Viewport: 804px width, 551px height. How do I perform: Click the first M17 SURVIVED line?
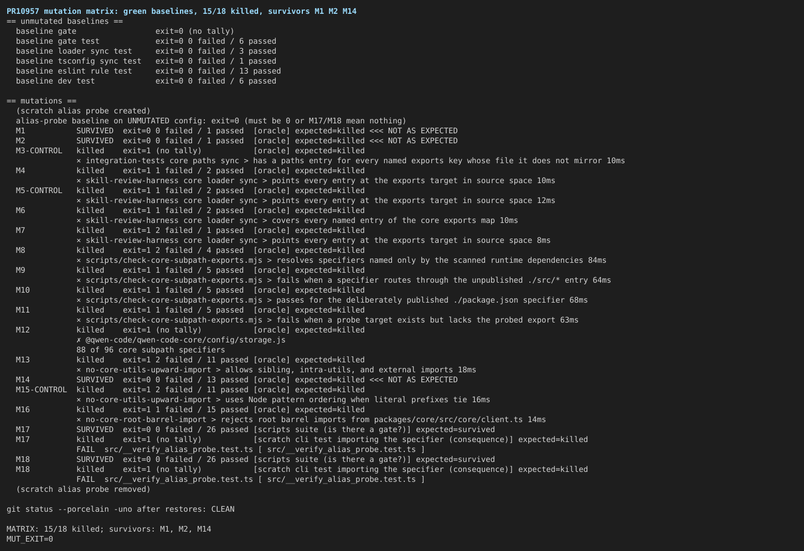click(x=255, y=429)
